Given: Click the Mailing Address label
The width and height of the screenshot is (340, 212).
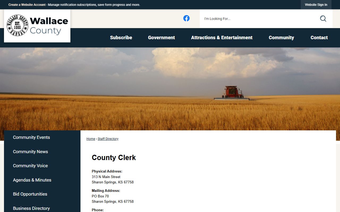Looking at the screenshot, I should [x=106, y=191].
